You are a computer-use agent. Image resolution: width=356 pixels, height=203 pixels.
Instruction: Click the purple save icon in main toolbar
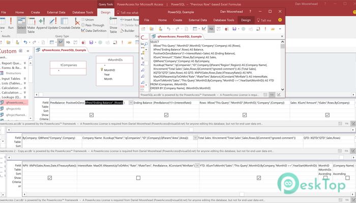tap(91, 42)
